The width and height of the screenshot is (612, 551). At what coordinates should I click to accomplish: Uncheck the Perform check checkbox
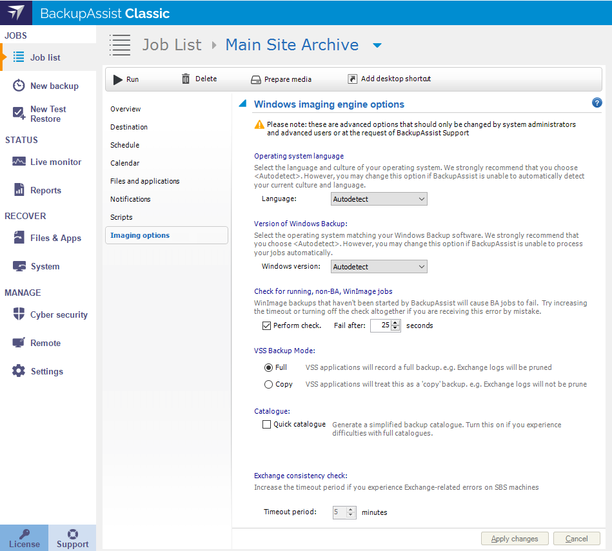pyautogui.click(x=266, y=325)
